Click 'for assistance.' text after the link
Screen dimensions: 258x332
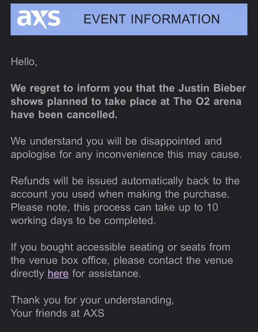pyautogui.click(x=107, y=273)
